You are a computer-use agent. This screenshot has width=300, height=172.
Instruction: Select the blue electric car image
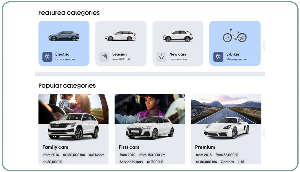coord(64,36)
